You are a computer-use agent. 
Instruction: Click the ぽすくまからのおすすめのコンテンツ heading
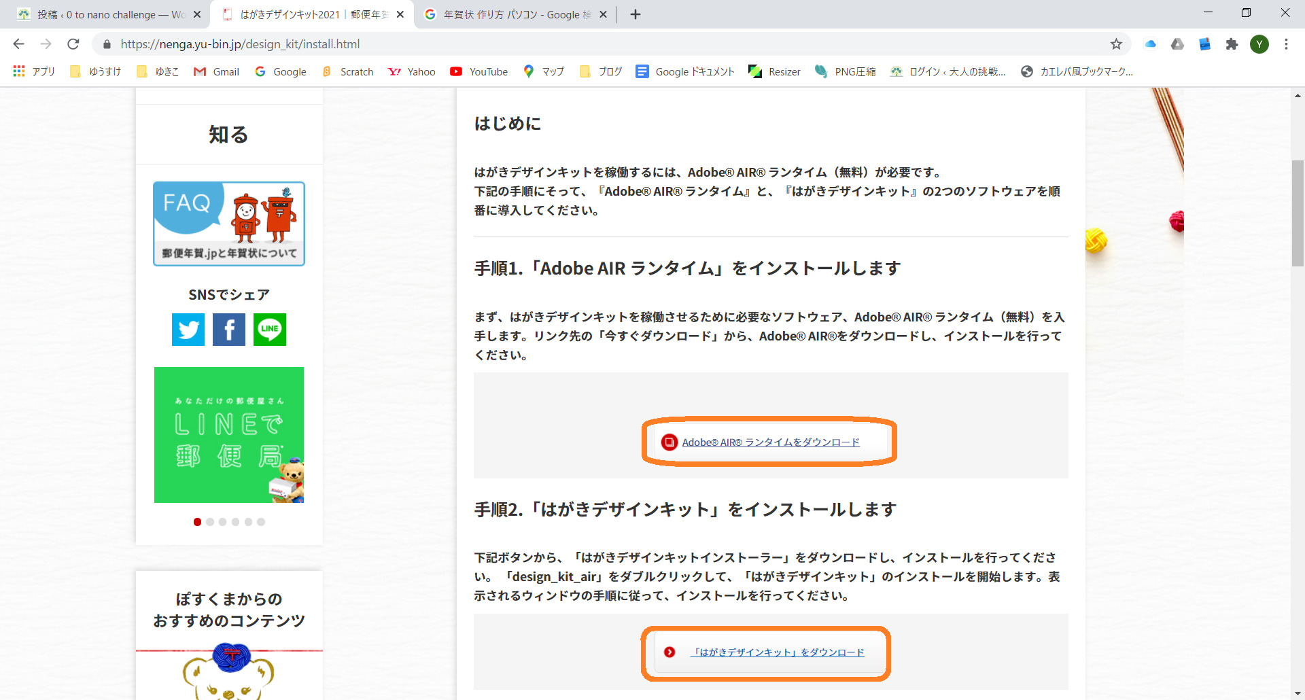point(229,610)
